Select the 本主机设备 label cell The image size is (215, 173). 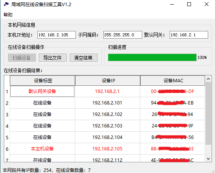pos(42,149)
